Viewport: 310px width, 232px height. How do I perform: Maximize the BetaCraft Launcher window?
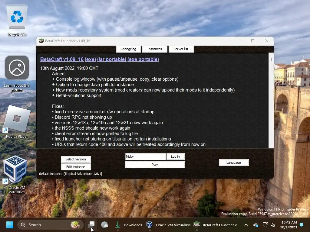tap(253, 41)
